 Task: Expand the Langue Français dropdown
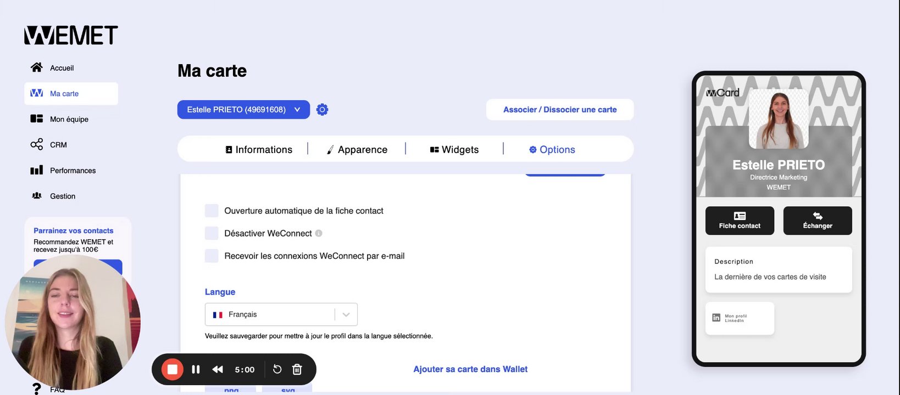(x=346, y=314)
